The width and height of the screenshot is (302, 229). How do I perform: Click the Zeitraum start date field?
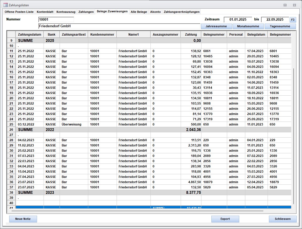(238, 19)
